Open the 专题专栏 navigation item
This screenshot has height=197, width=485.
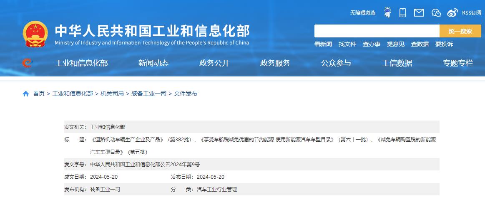point(458,63)
